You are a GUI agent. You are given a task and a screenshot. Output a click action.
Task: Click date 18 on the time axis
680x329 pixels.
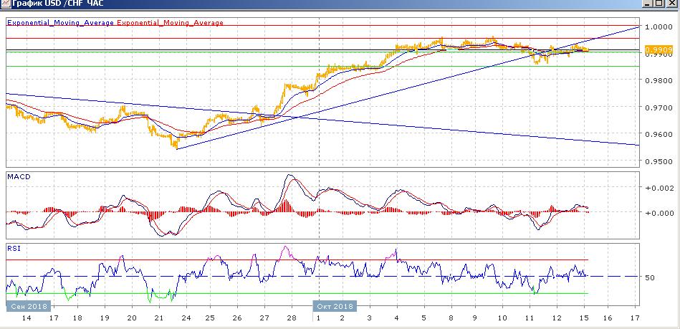(77, 318)
